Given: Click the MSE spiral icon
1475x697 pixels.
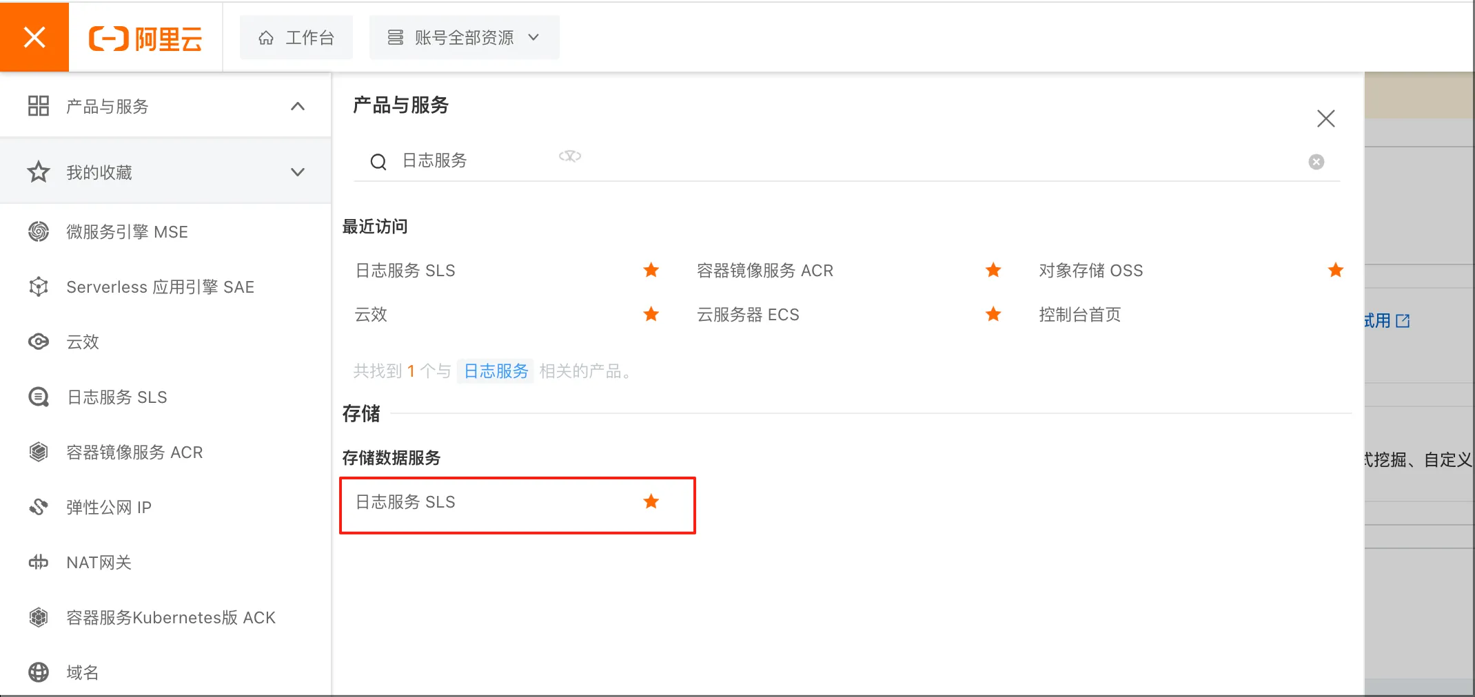Looking at the screenshot, I should [39, 231].
